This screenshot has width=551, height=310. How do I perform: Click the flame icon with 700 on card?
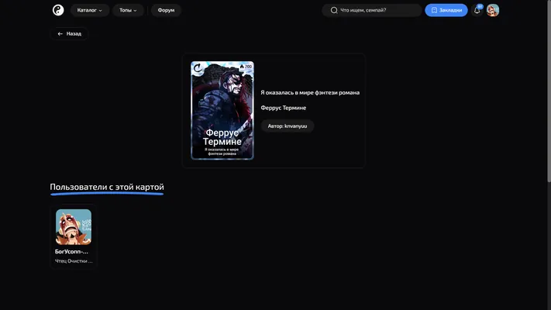242,67
